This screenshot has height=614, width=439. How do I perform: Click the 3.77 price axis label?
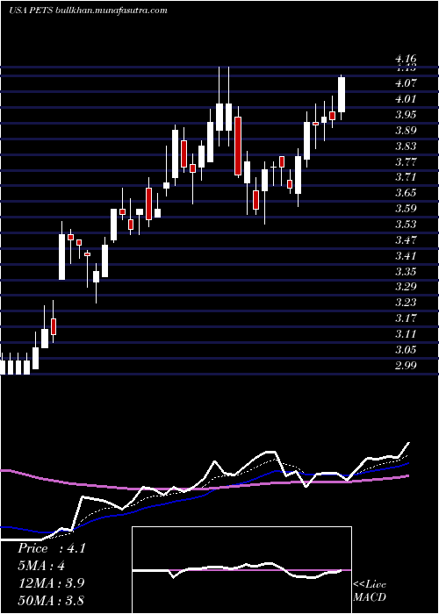click(x=406, y=161)
